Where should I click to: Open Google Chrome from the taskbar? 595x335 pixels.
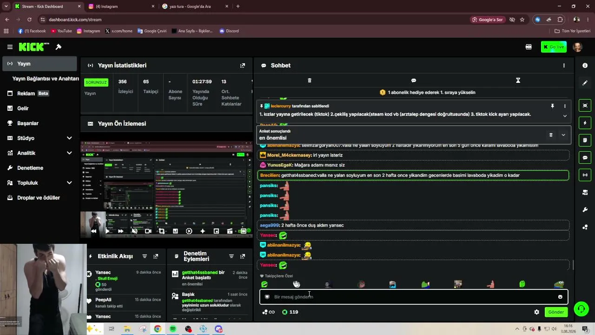coord(158,329)
